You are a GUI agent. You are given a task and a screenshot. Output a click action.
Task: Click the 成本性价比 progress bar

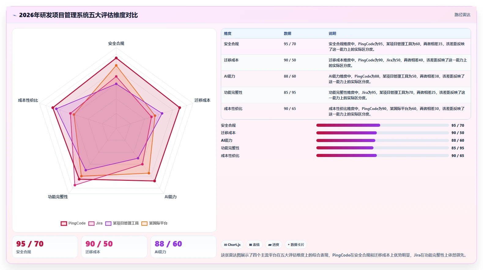click(382, 155)
